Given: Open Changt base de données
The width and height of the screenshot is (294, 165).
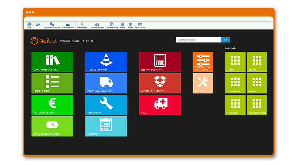Looking at the screenshot, I should (52, 24).
